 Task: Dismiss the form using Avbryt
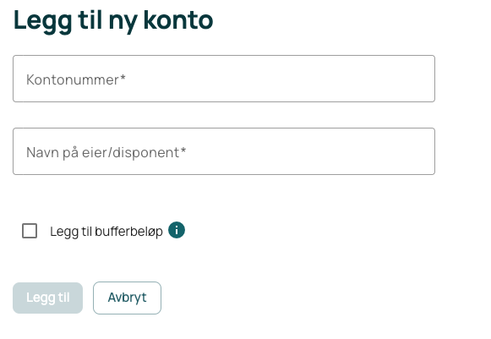(x=127, y=298)
